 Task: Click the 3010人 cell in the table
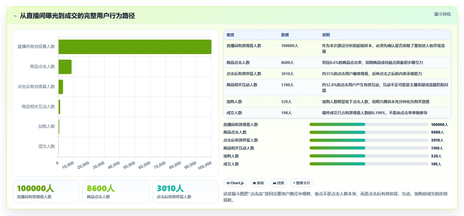click(287, 74)
